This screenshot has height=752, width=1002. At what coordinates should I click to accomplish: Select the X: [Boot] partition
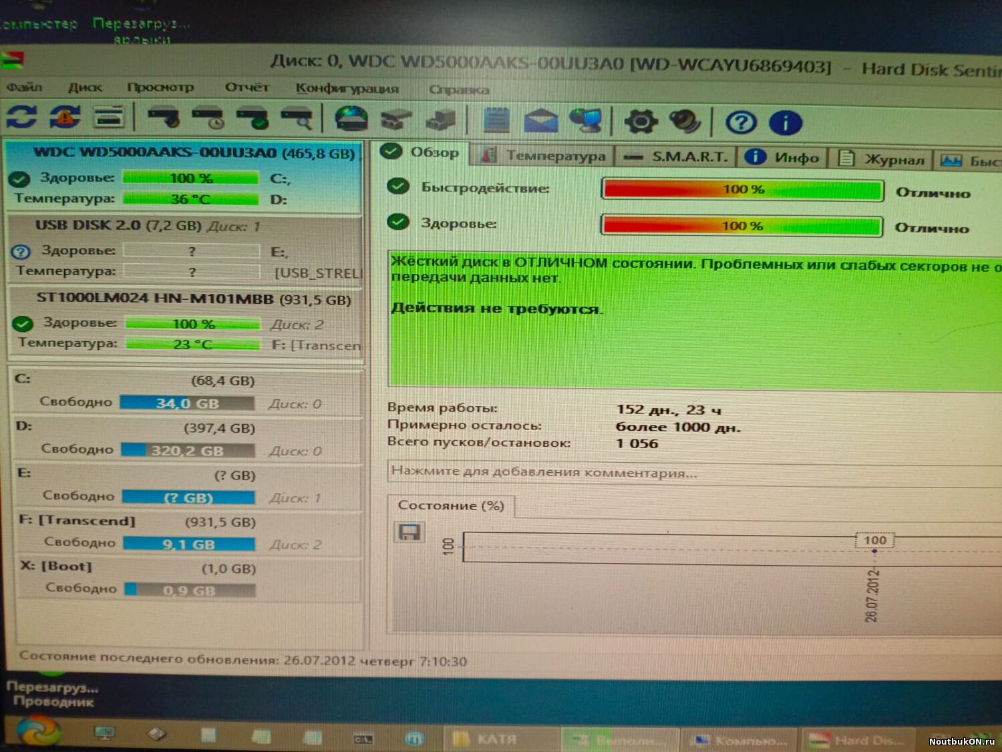pos(190,578)
